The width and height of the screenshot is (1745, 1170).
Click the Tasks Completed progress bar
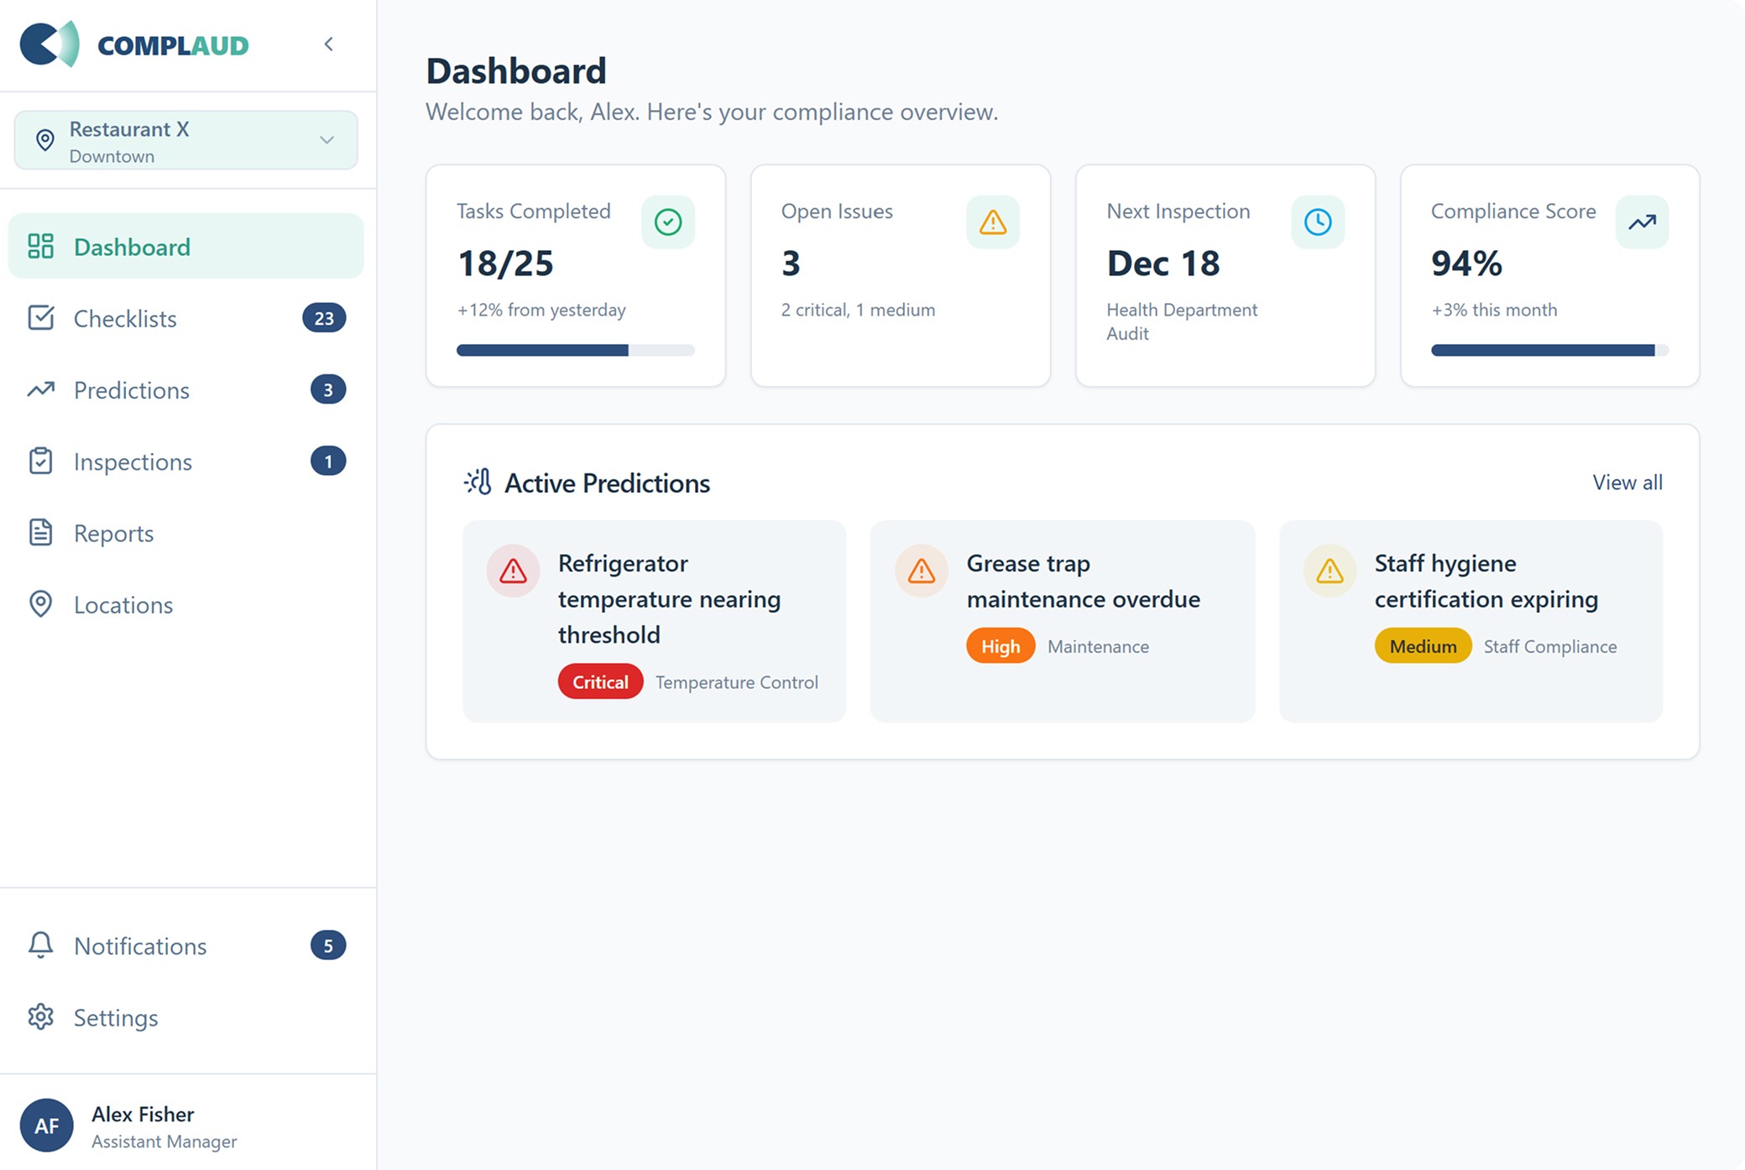(x=576, y=350)
